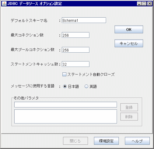154x149 pixels.
Task: Click the メッセージに使用する言語 label
Action: (x=33, y=86)
